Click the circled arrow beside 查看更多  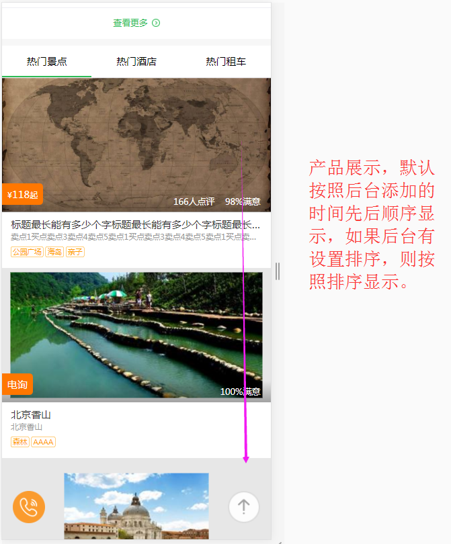[x=156, y=23]
